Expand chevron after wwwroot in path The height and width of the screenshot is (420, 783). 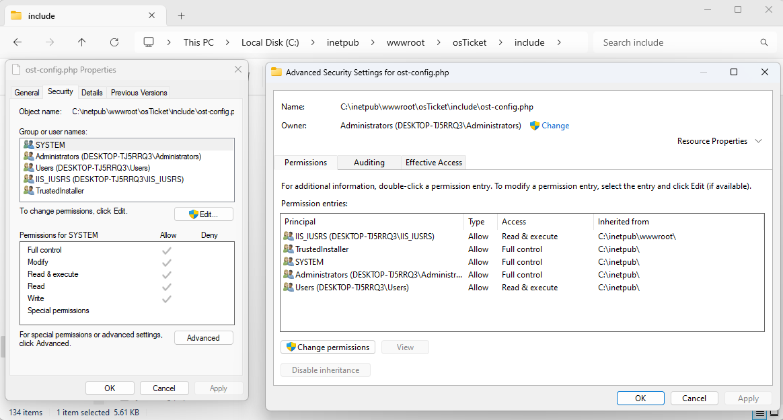439,42
